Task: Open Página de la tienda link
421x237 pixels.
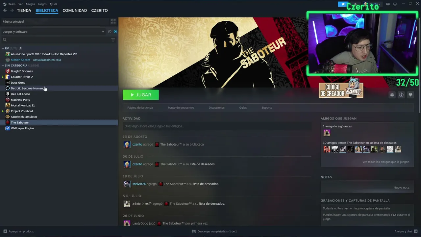Action: (140, 108)
